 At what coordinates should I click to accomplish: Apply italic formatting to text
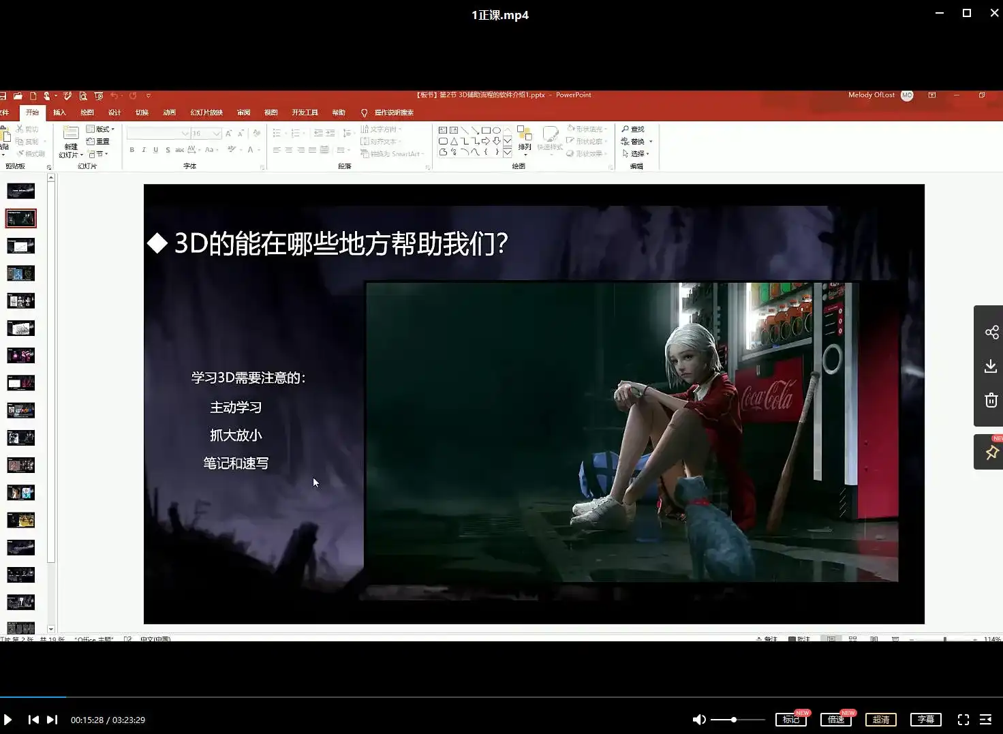tap(144, 149)
